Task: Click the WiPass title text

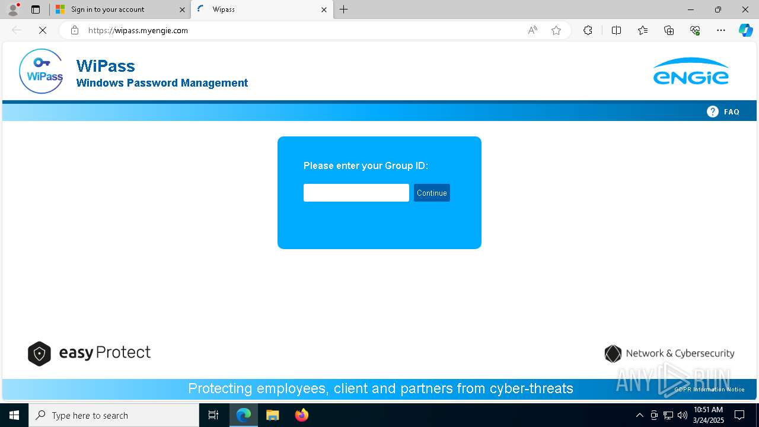Action: click(x=106, y=66)
